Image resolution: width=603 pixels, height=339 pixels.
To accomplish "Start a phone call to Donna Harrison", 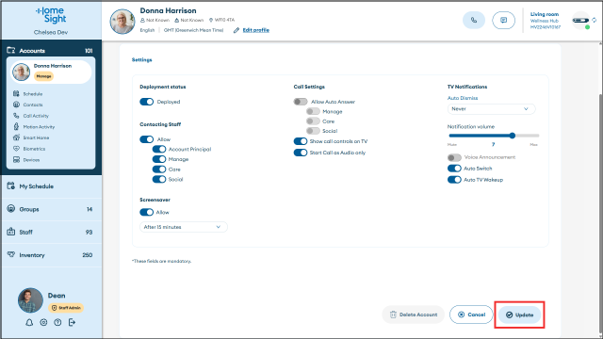I will (474, 21).
